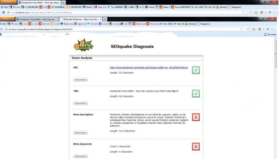Click page source icon in back window toolbar
This screenshot has width=280, height=159.
pos(157,7)
